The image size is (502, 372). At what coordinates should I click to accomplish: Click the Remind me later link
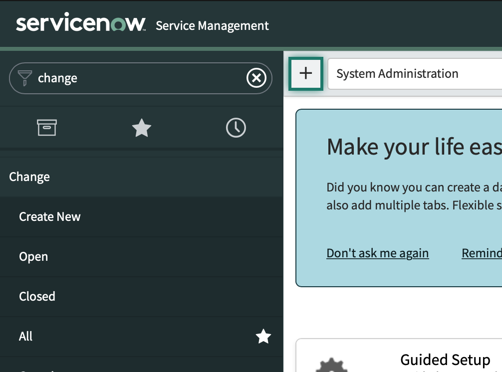point(481,253)
